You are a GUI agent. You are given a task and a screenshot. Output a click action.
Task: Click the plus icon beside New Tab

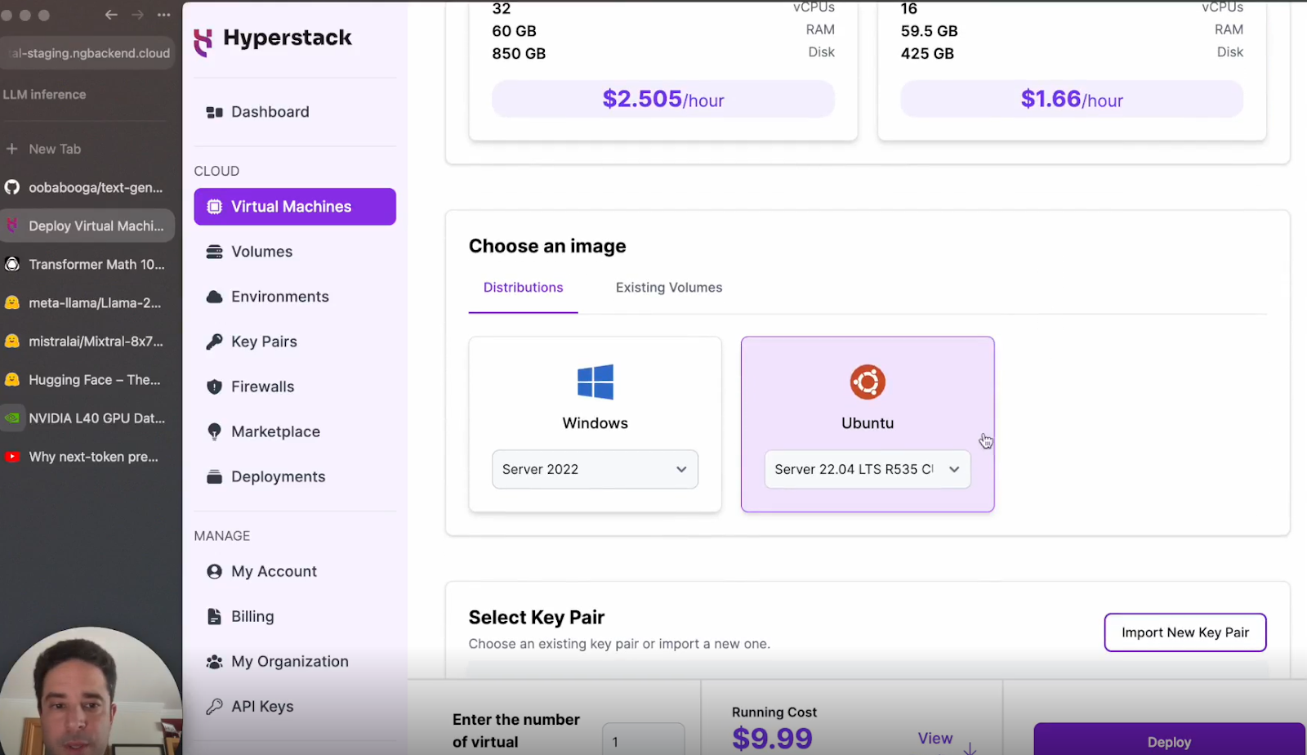[11, 149]
